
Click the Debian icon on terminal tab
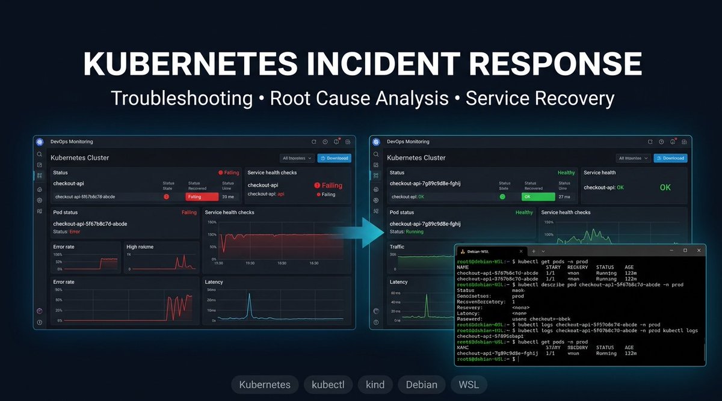pos(462,251)
